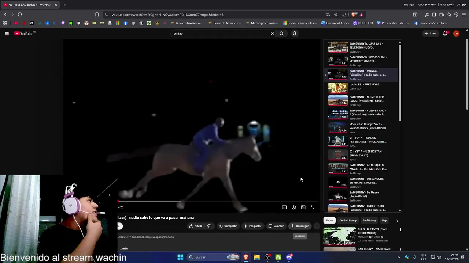Go back with browser back arrow
Screen dimensions: 469x263
coord(5,15)
